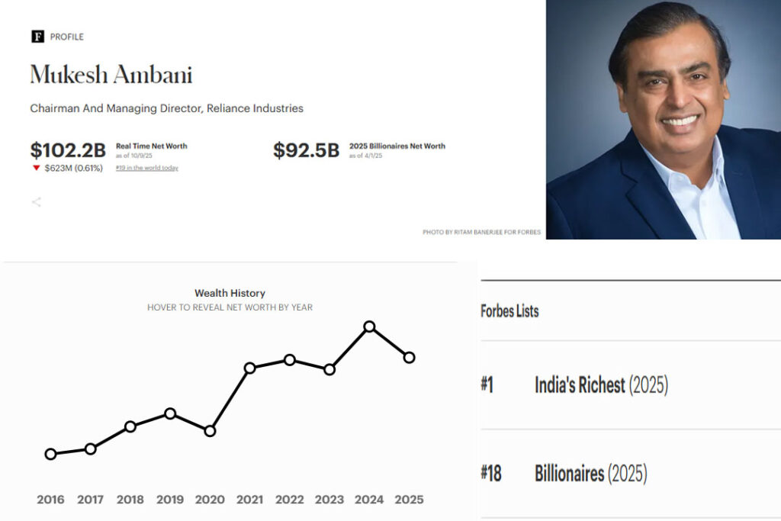Click the 2023 wealth history marker
The image size is (781, 521).
pyautogui.click(x=329, y=369)
